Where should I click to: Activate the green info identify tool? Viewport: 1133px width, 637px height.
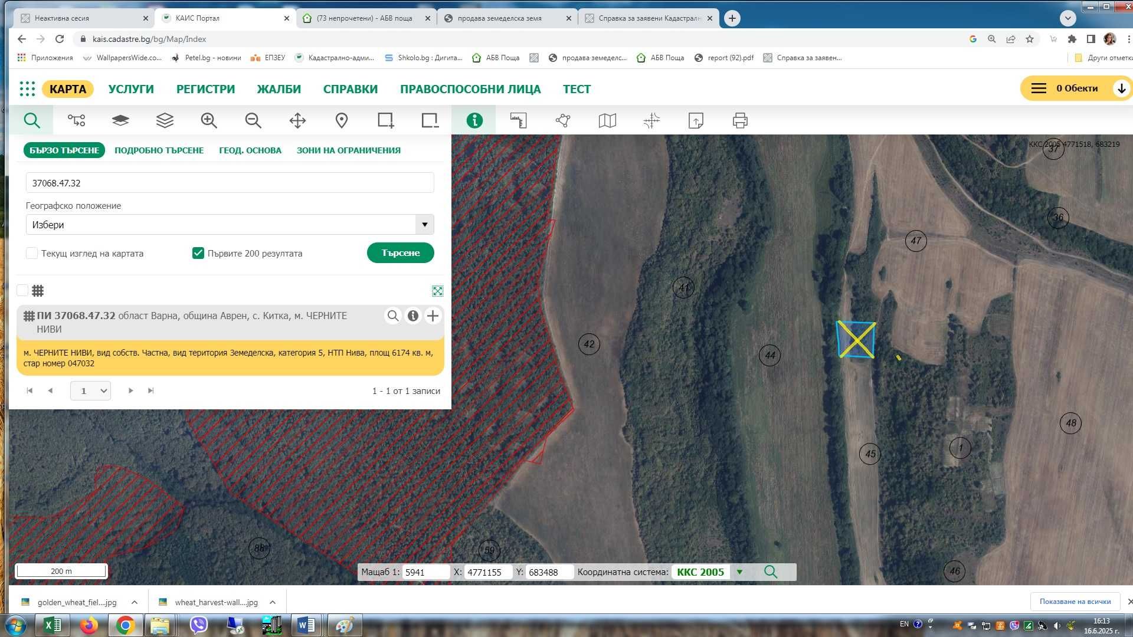[x=474, y=121]
